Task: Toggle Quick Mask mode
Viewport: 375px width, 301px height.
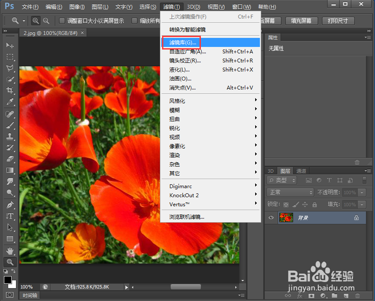Action: tap(10, 295)
